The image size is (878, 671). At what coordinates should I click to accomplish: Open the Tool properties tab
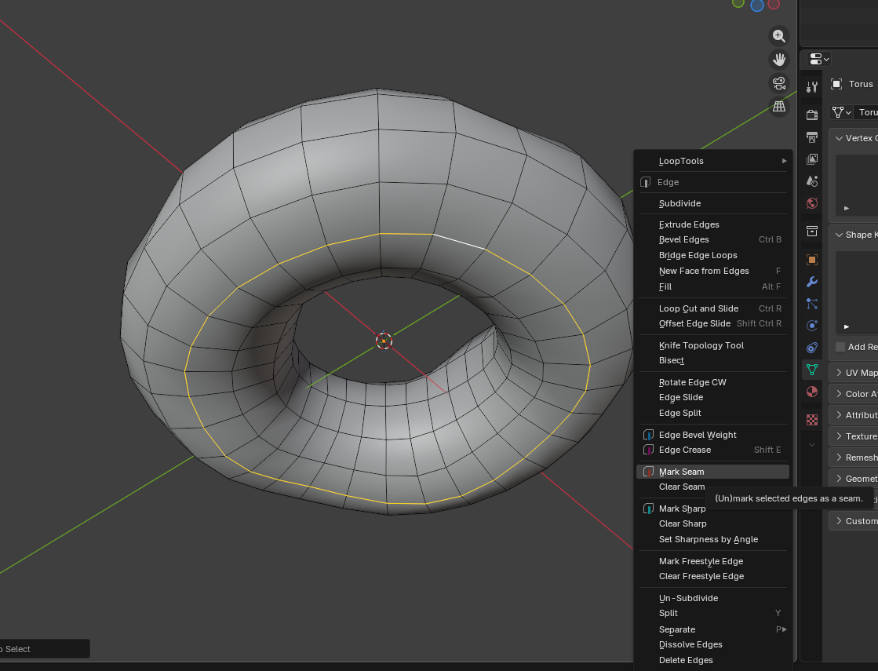click(x=812, y=87)
